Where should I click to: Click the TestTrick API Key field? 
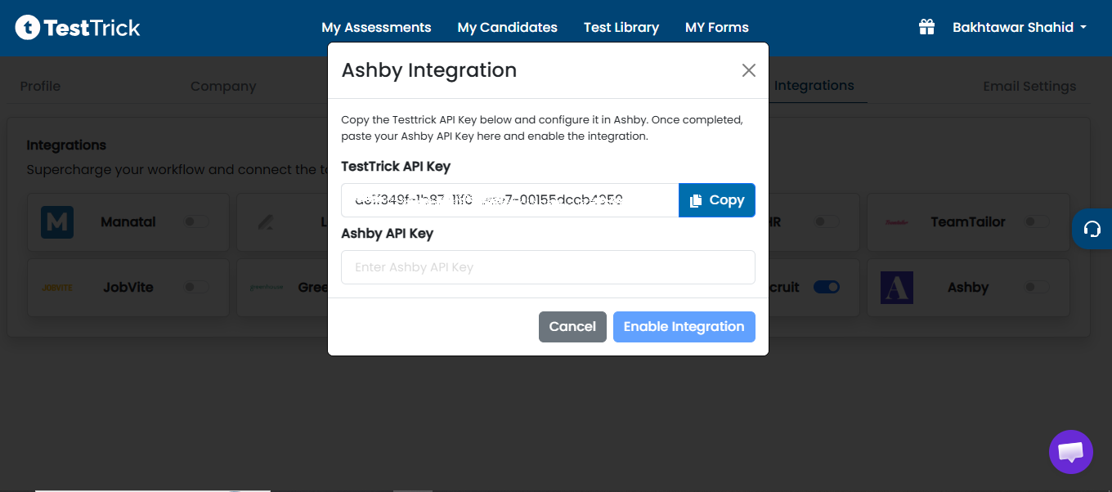pos(510,200)
